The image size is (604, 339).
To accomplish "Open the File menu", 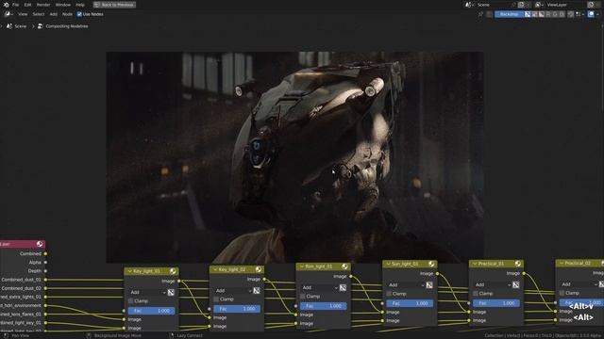I will point(16,5).
